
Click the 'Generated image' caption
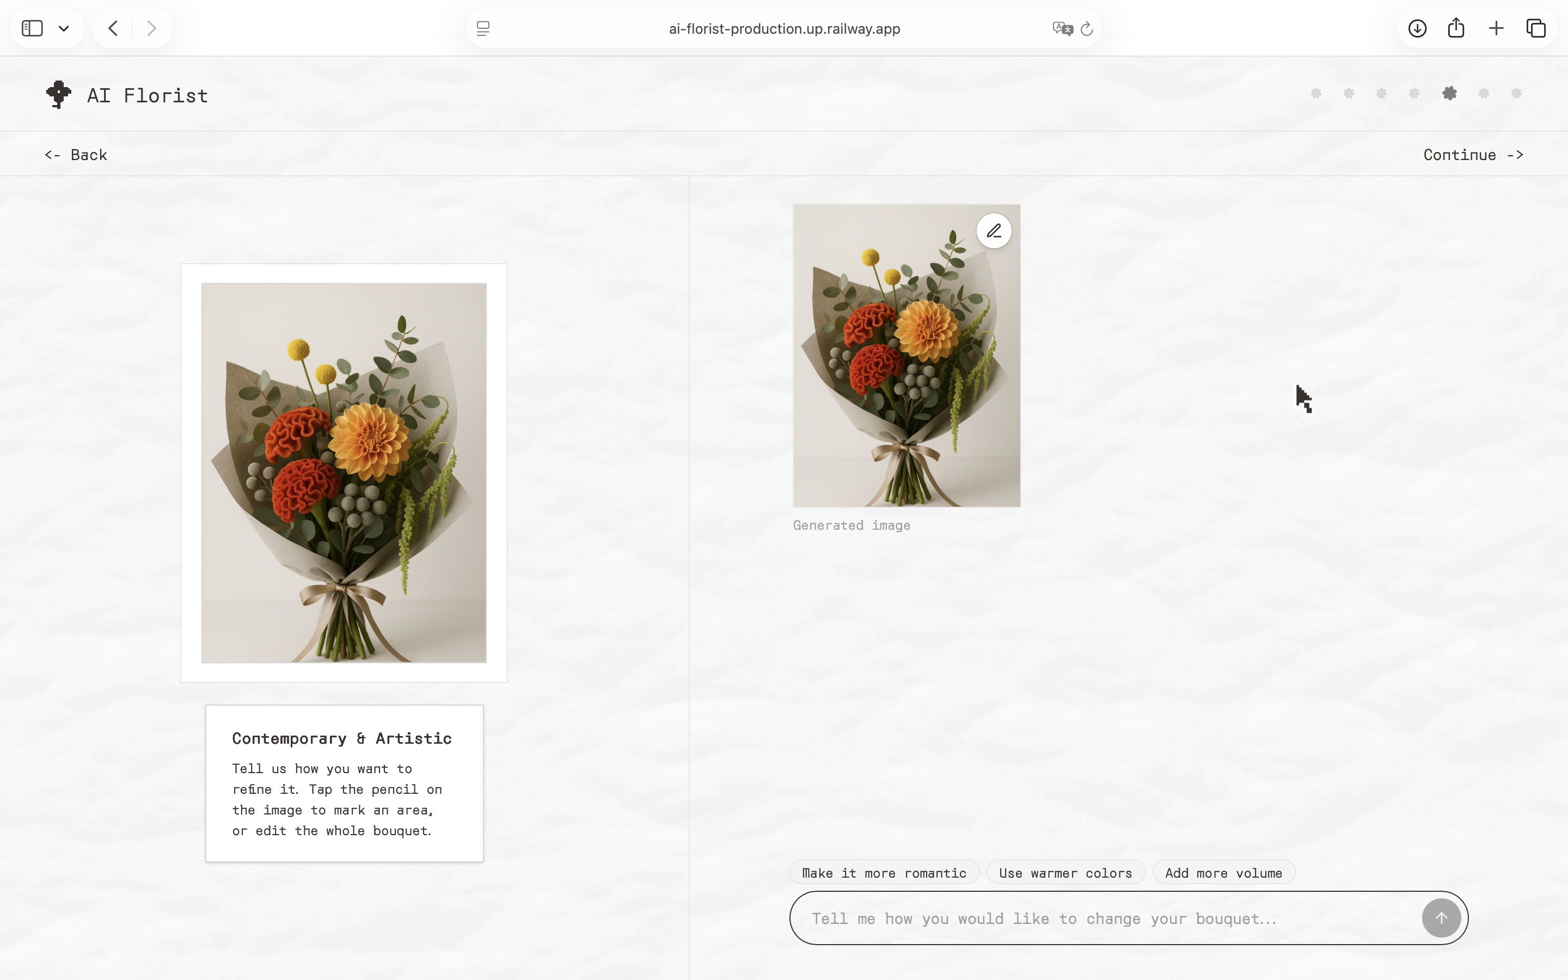point(852,525)
